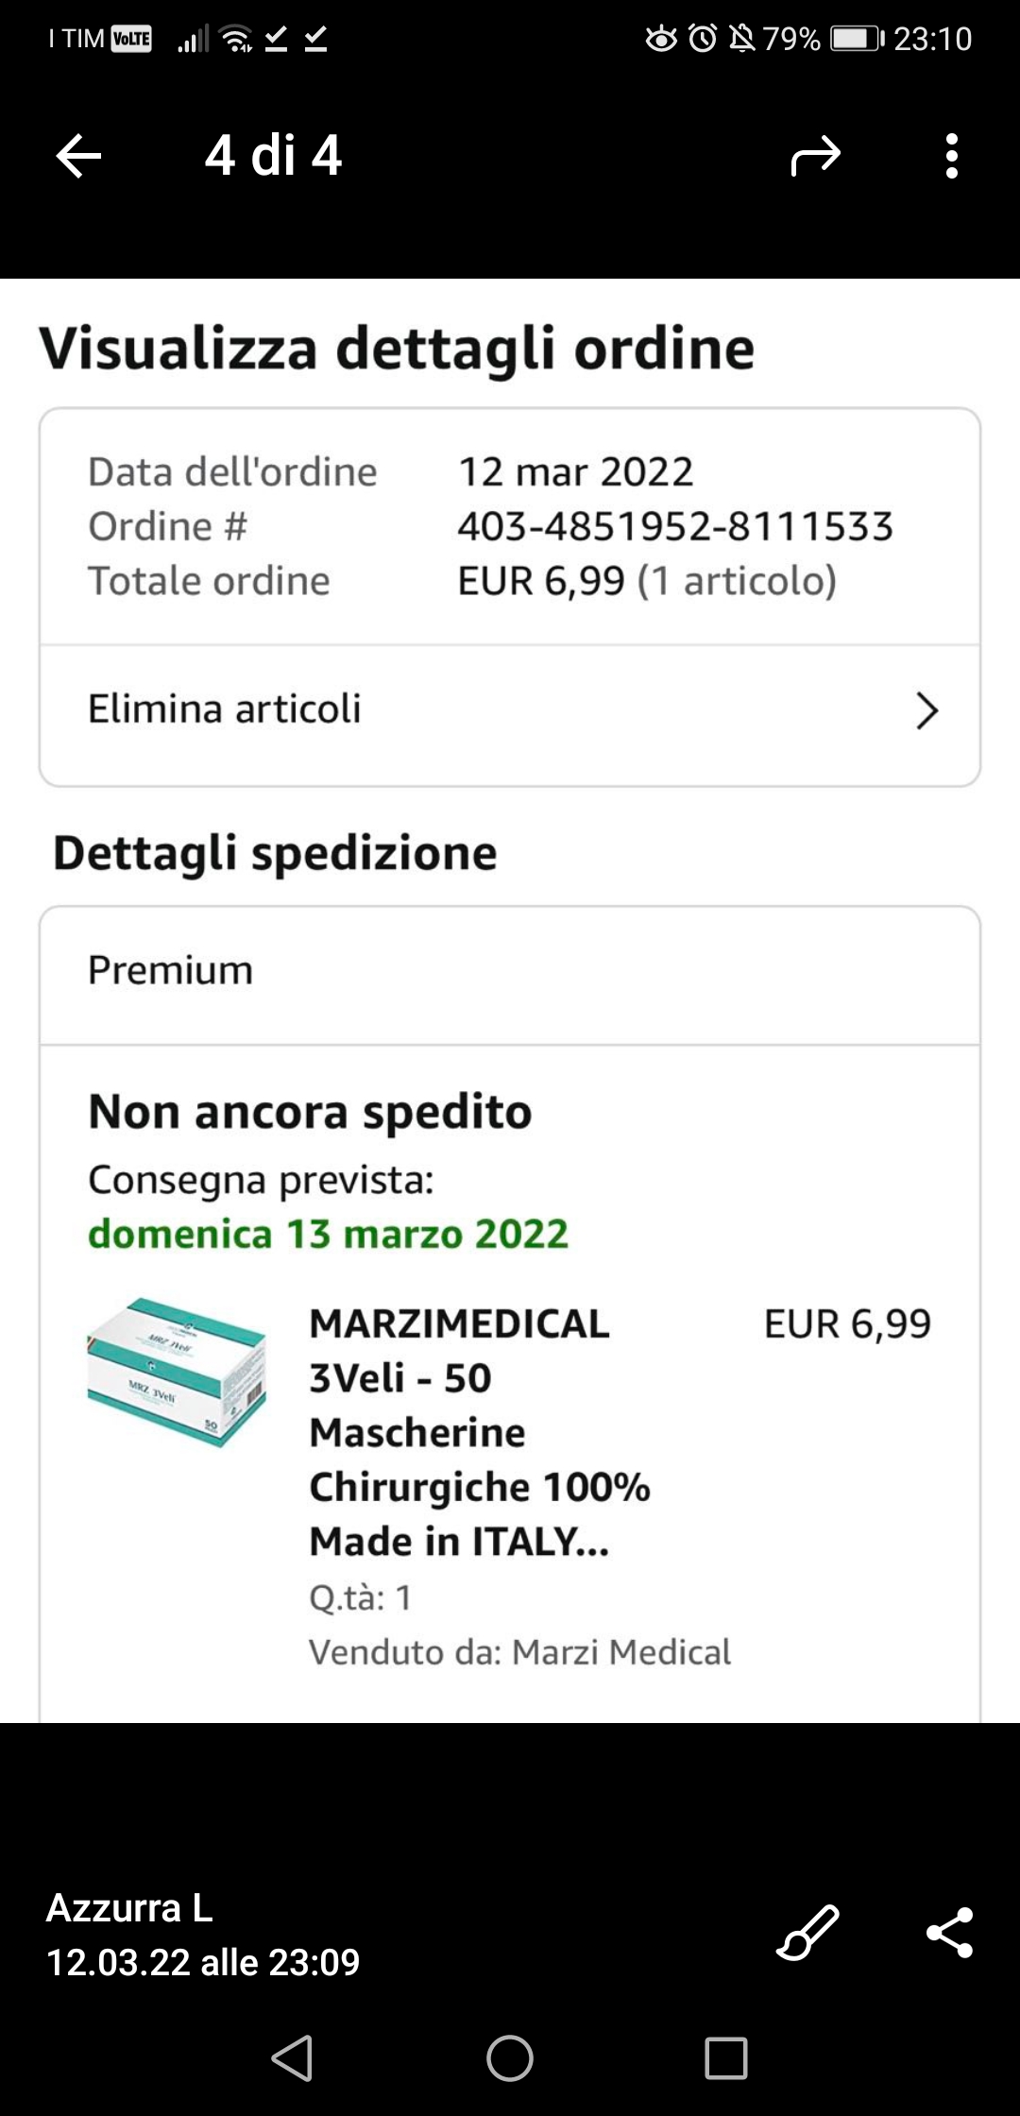Open the three-dot overflow menu
Image resolution: width=1020 pixels, height=2116 pixels.
[x=951, y=156]
